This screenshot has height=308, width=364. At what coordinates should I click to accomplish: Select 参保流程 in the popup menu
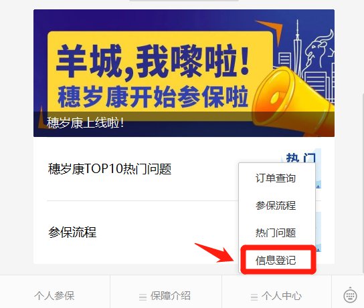pos(276,205)
